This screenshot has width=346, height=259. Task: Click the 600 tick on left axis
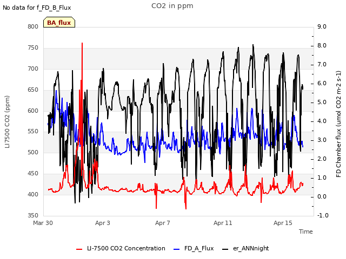[33, 111]
